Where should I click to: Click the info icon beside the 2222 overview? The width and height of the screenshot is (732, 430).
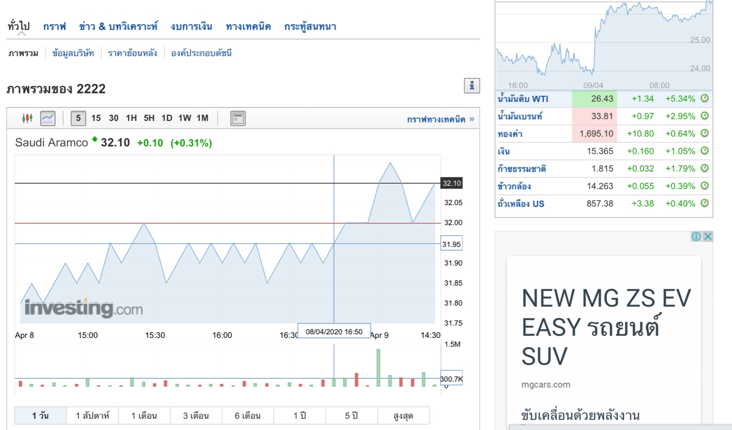[472, 86]
